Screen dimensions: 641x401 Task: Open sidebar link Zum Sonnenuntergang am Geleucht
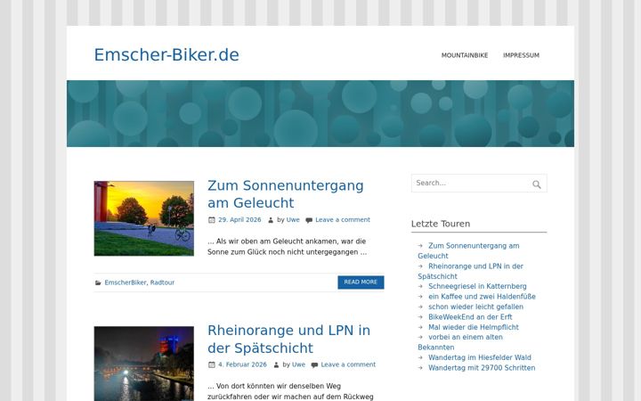click(468, 250)
